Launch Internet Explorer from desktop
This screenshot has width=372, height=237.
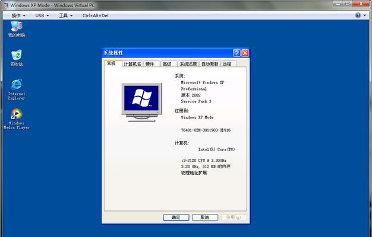(17, 89)
